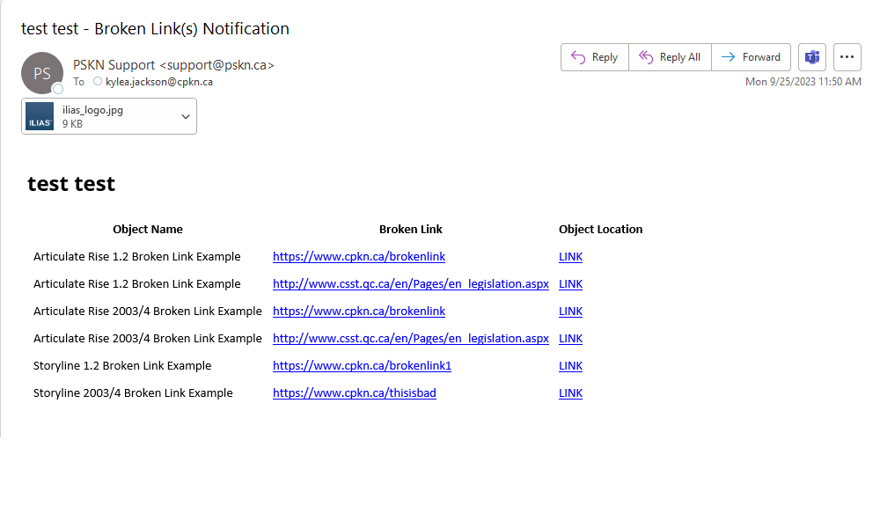Open the Teams share icon

[812, 57]
